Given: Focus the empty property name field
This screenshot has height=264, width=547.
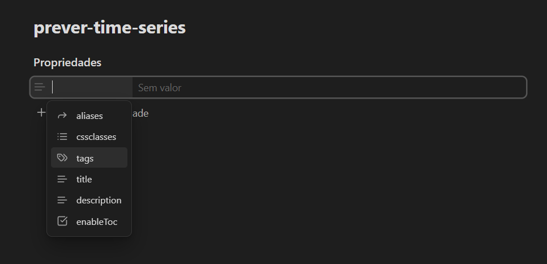Looking at the screenshot, I should (x=91, y=87).
